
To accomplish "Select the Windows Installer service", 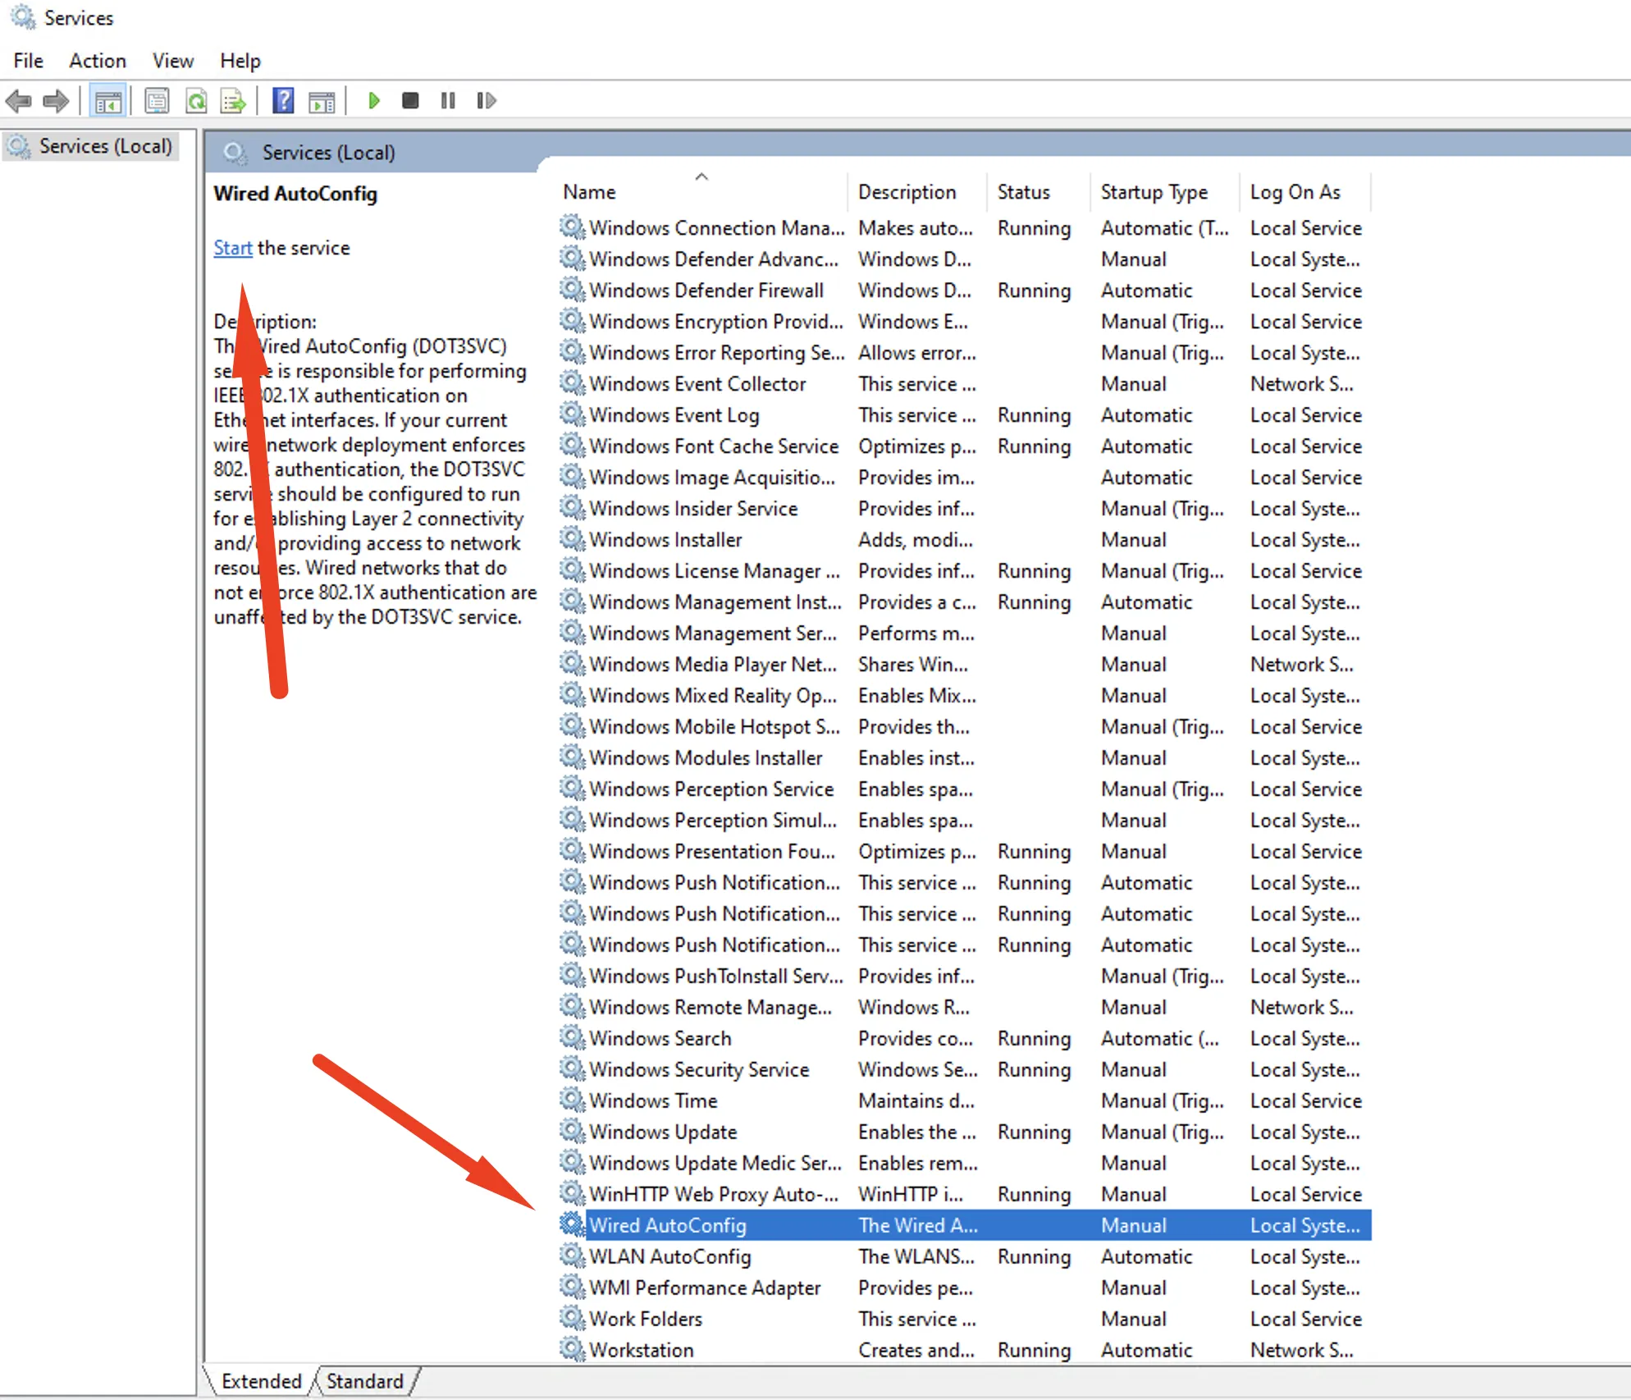I will (x=965, y=540).
